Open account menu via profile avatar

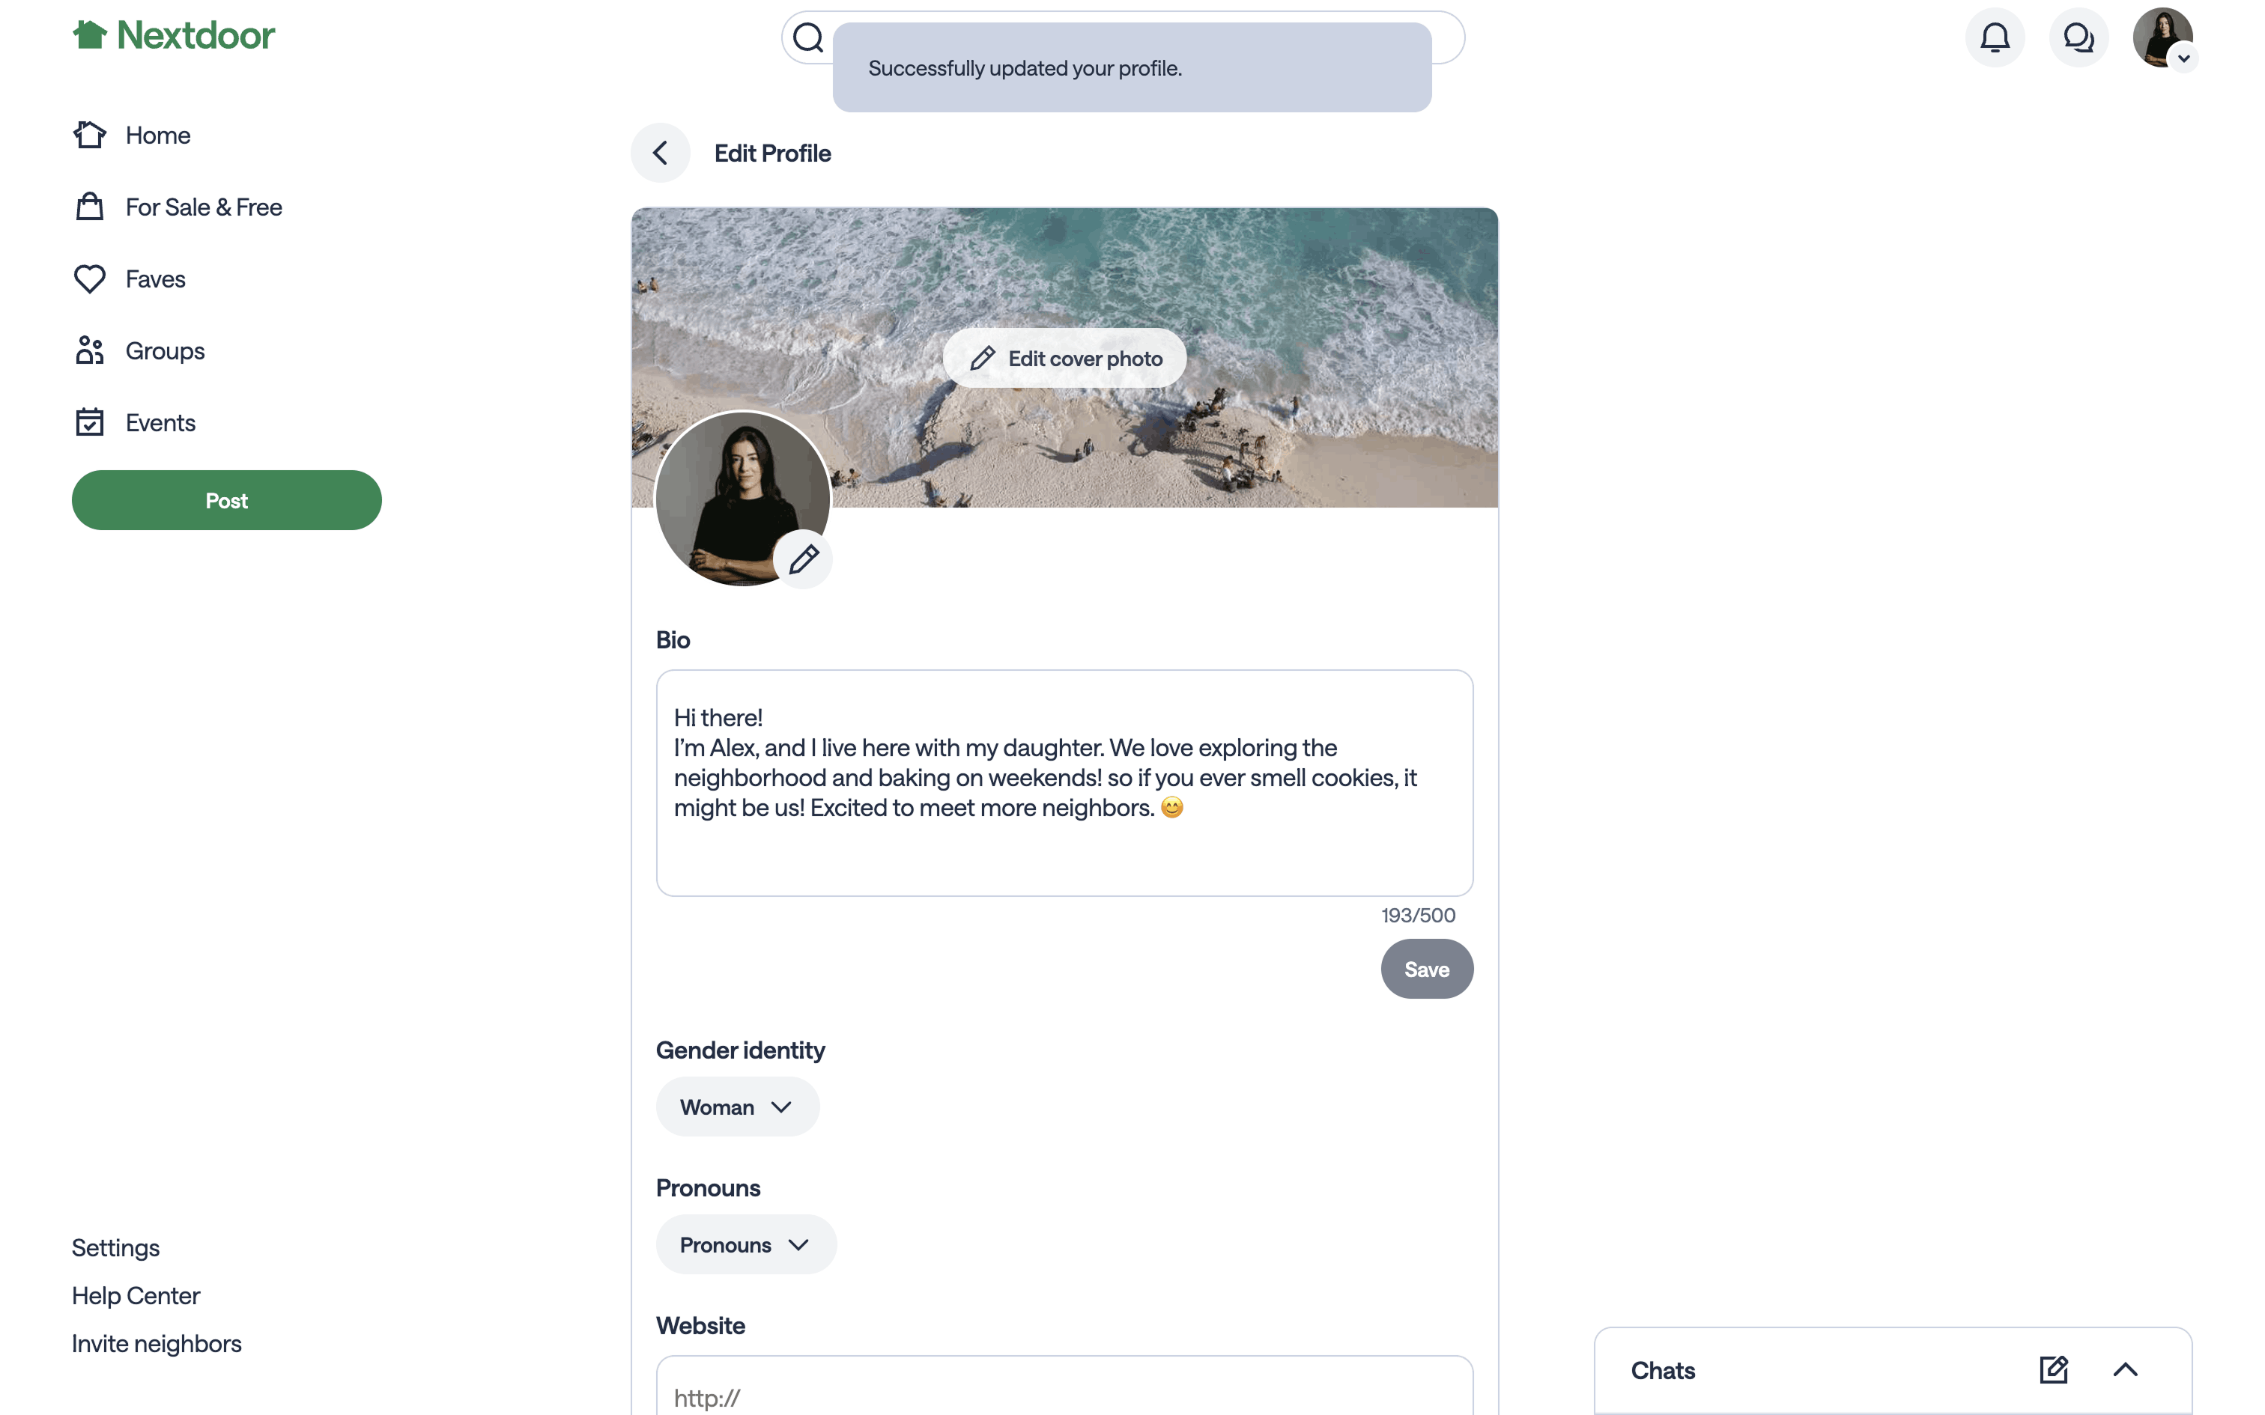tap(2162, 37)
